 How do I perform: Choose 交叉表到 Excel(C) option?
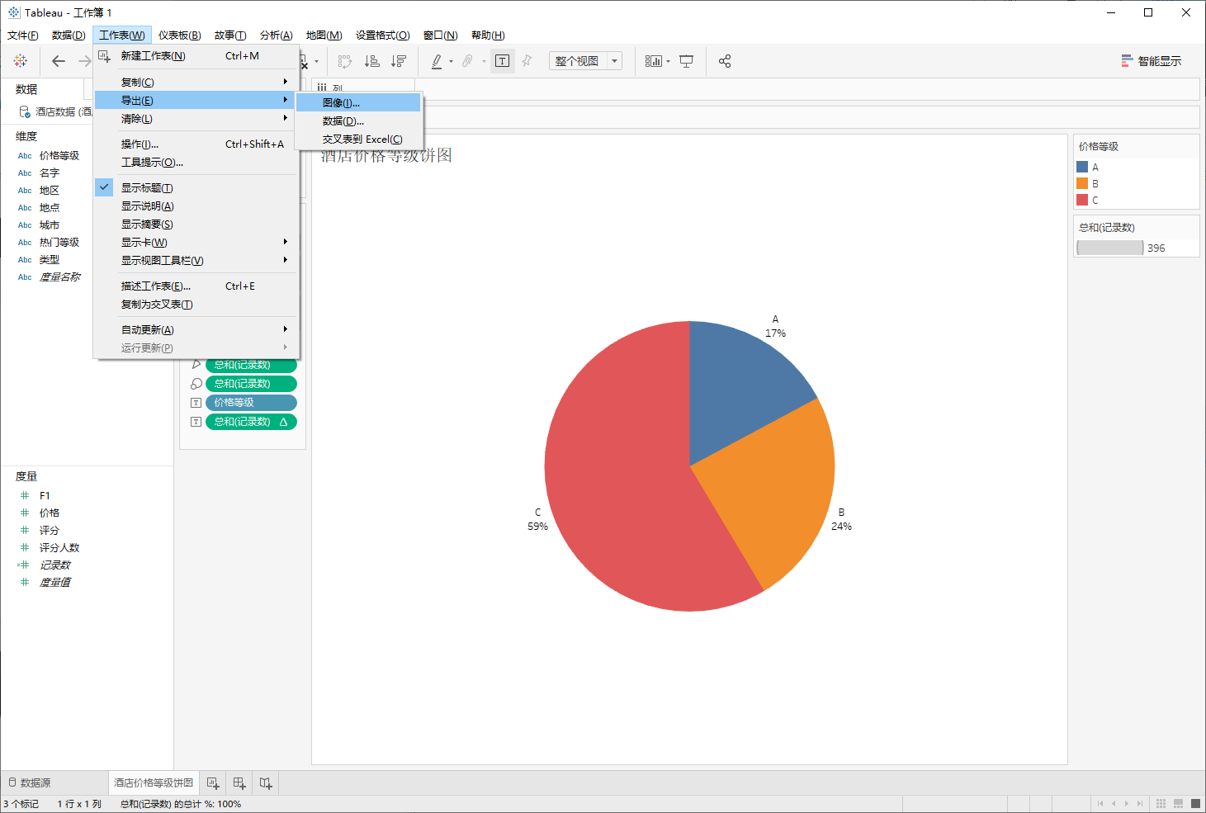[358, 139]
